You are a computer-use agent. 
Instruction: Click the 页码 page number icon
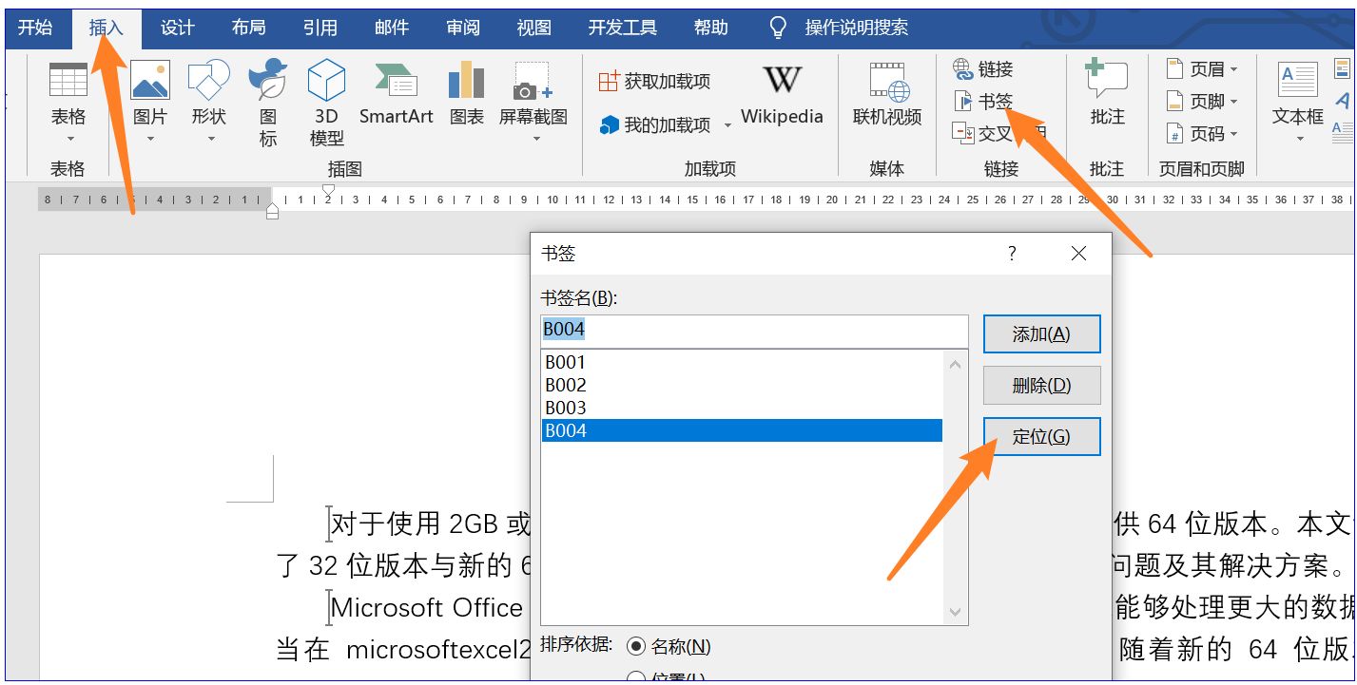pos(1175,134)
